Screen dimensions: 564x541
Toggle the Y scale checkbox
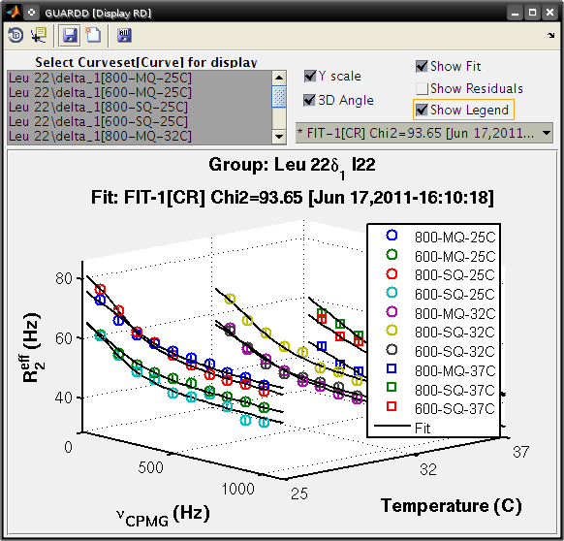(x=310, y=76)
